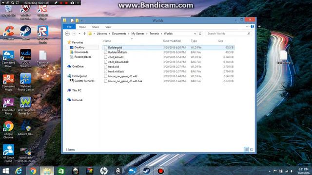Open quick access toolbar customize dropdown

81,20
